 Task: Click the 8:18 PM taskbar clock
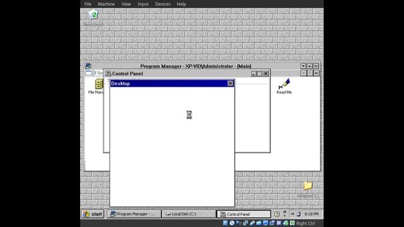(x=311, y=214)
